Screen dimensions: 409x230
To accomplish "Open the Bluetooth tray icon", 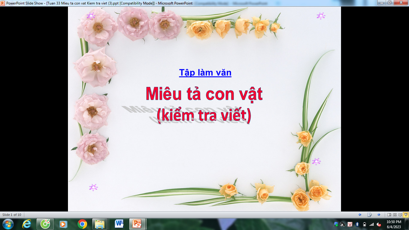I will pos(357,224).
